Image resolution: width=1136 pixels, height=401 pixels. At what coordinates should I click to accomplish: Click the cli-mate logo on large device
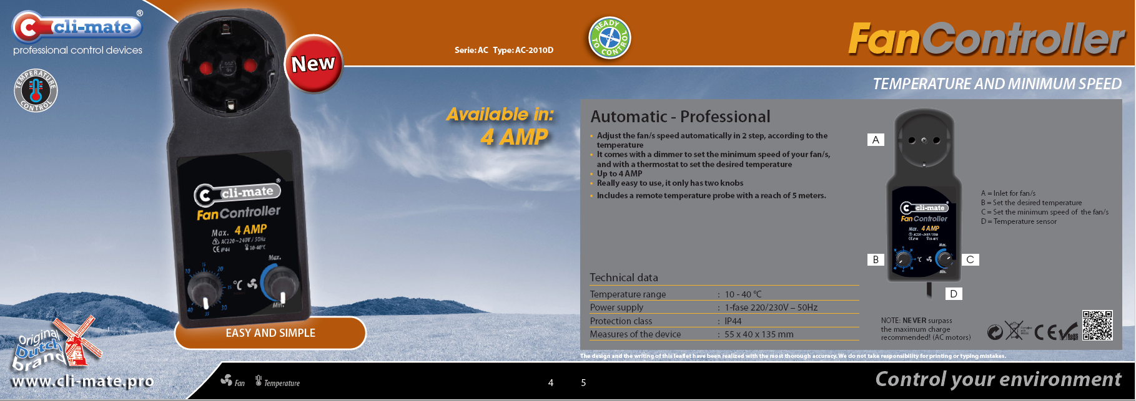point(237,193)
